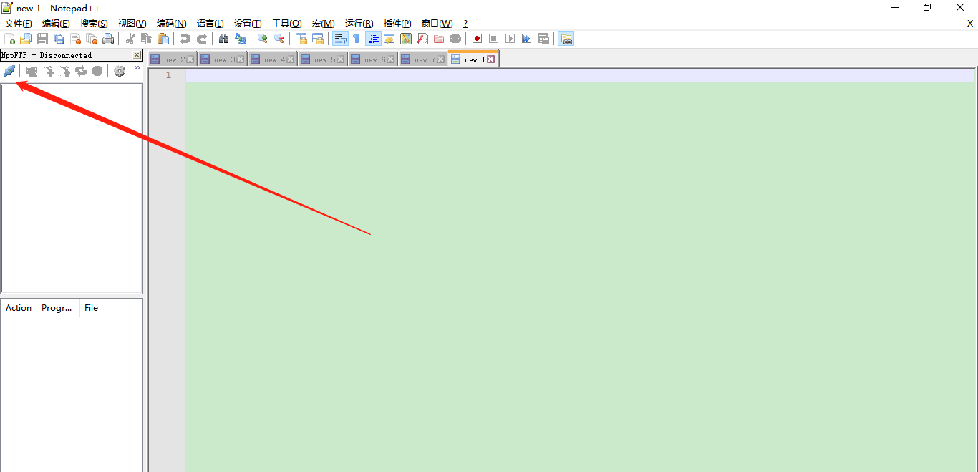The width and height of the screenshot is (978, 472).
Task: Open the 语言(L) menu
Action: [210, 24]
